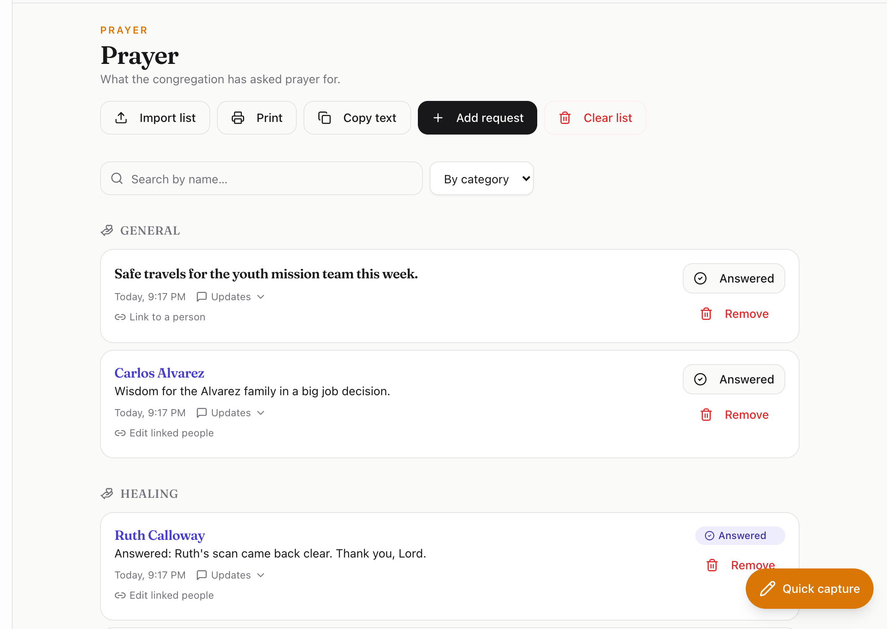Click the 'Safe travels for the youth mission team' title
The width and height of the screenshot is (887, 629).
click(x=266, y=274)
